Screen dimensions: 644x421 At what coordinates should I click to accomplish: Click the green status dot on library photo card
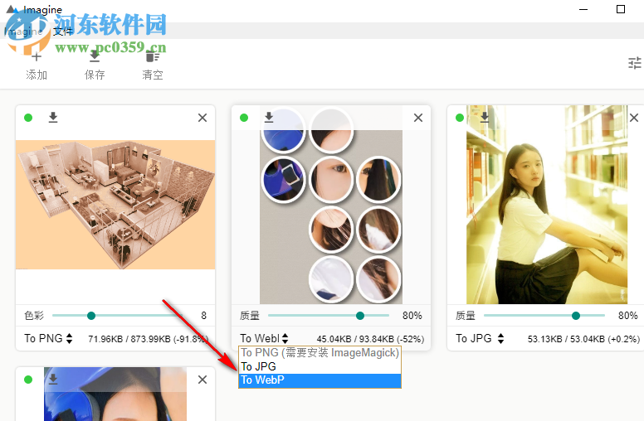point(460,118)
